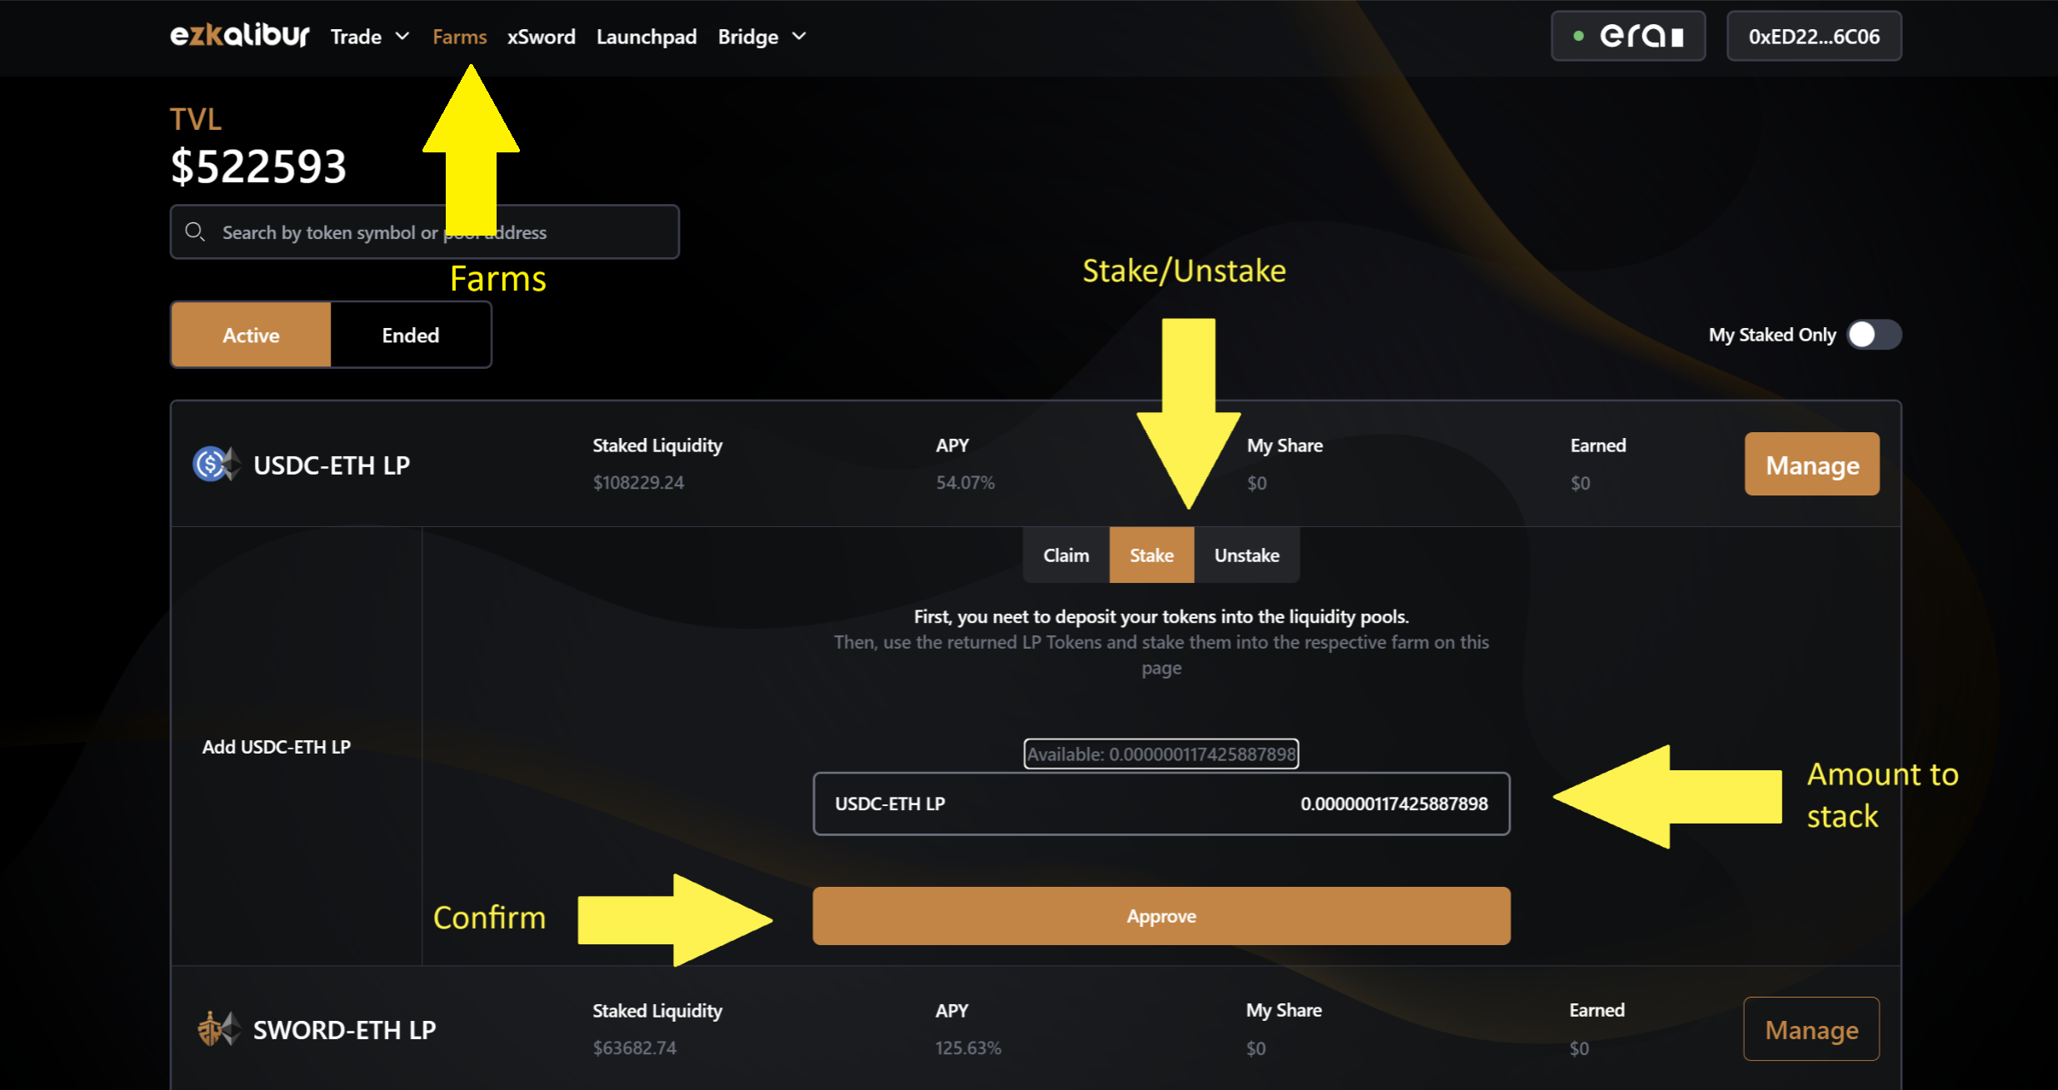This screenshot has width=2058, height=1090.
Task: Click the search magnifier icon
Action: [195, 231]
